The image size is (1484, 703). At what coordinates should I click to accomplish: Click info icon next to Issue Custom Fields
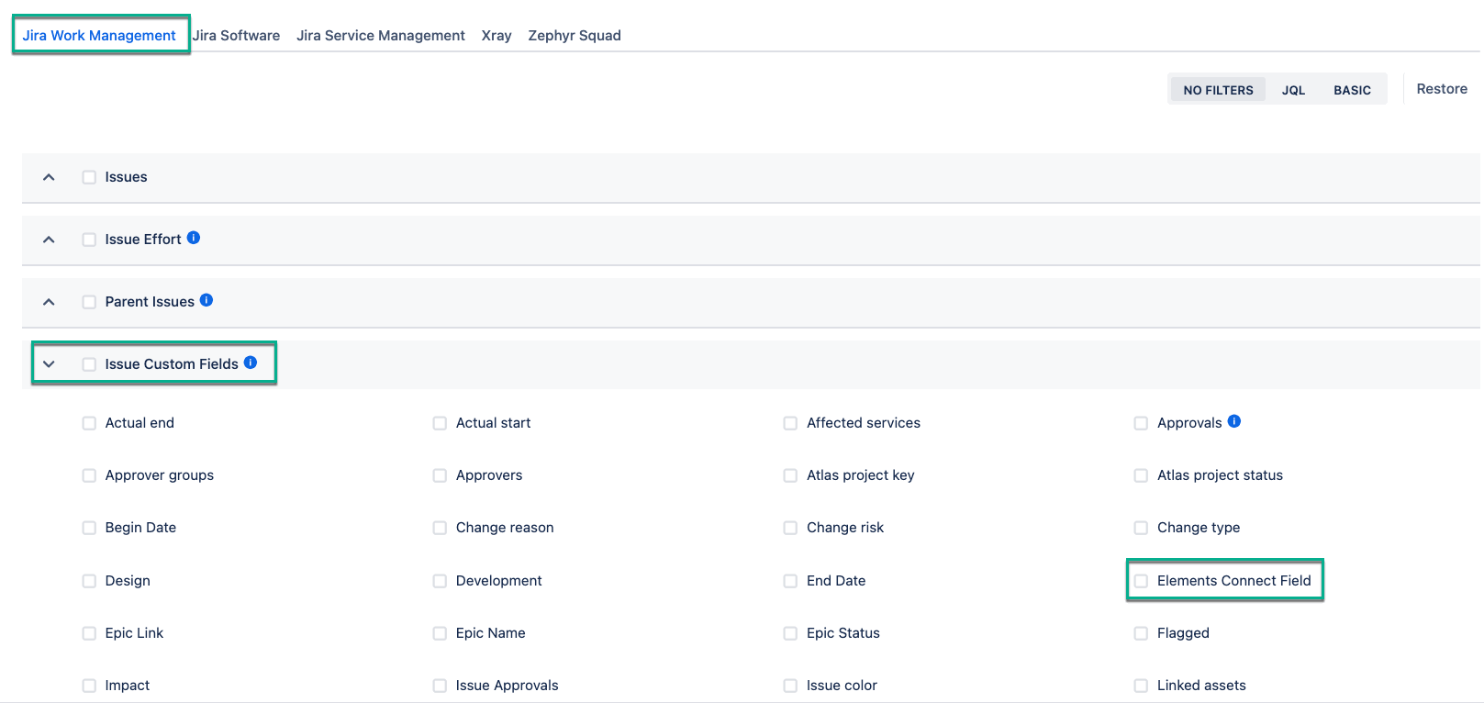251,363
